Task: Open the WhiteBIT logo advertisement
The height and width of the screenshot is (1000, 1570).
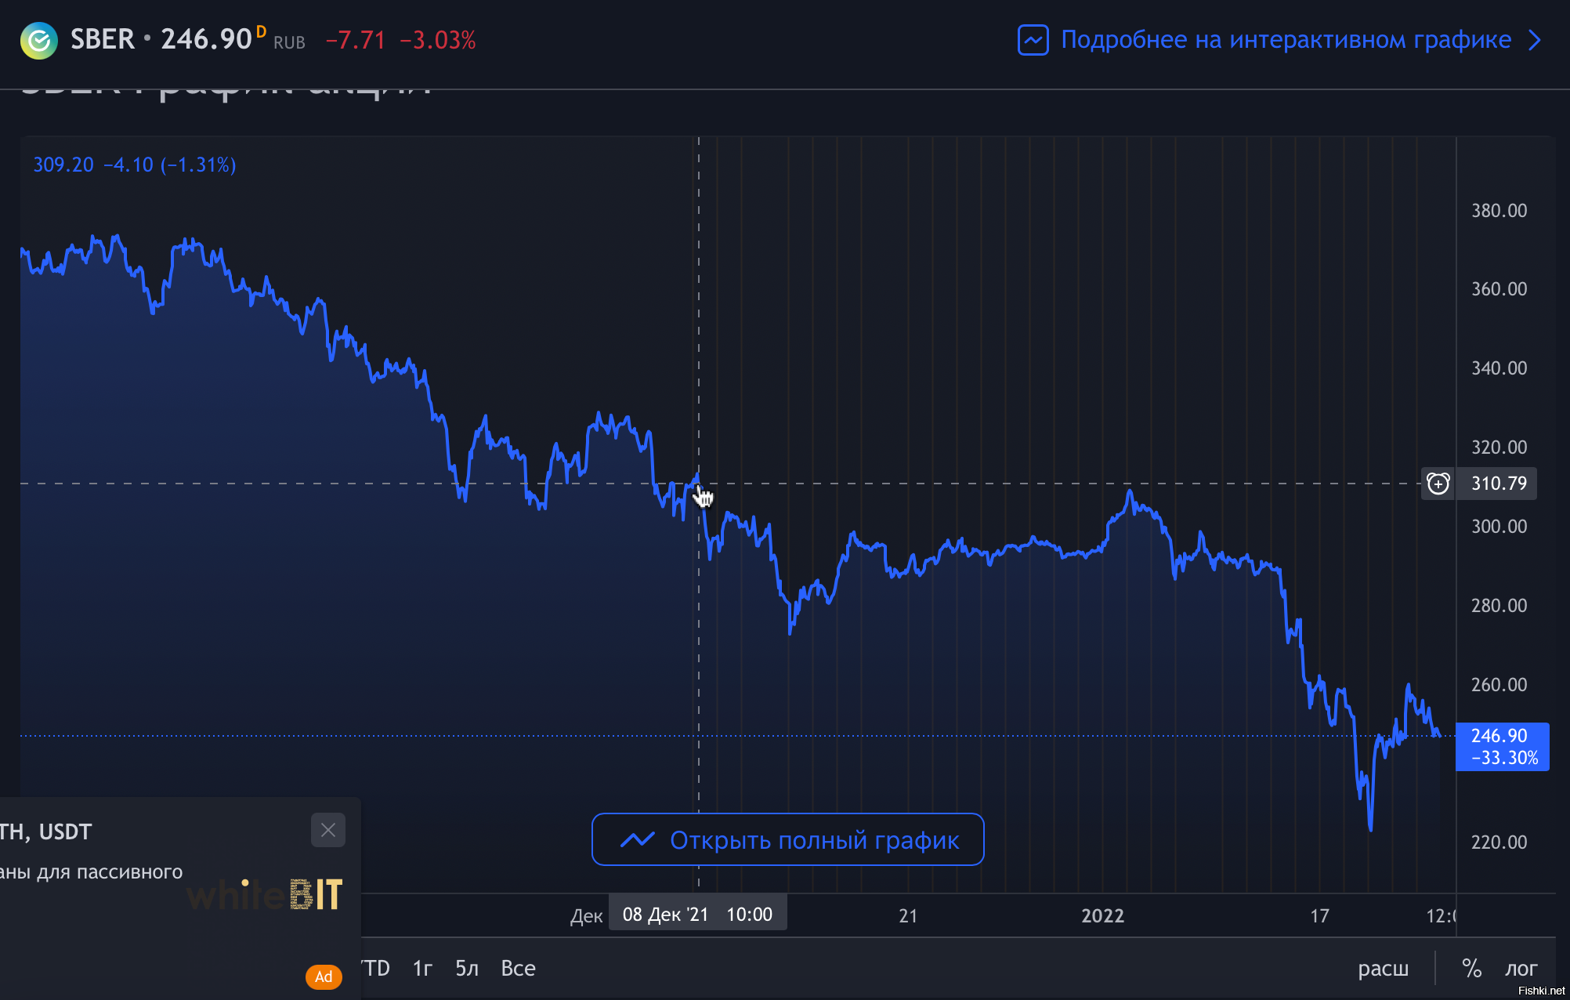Action: pos(265,894)
